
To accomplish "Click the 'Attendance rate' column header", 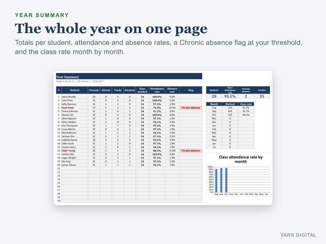I will click(157, 90).
